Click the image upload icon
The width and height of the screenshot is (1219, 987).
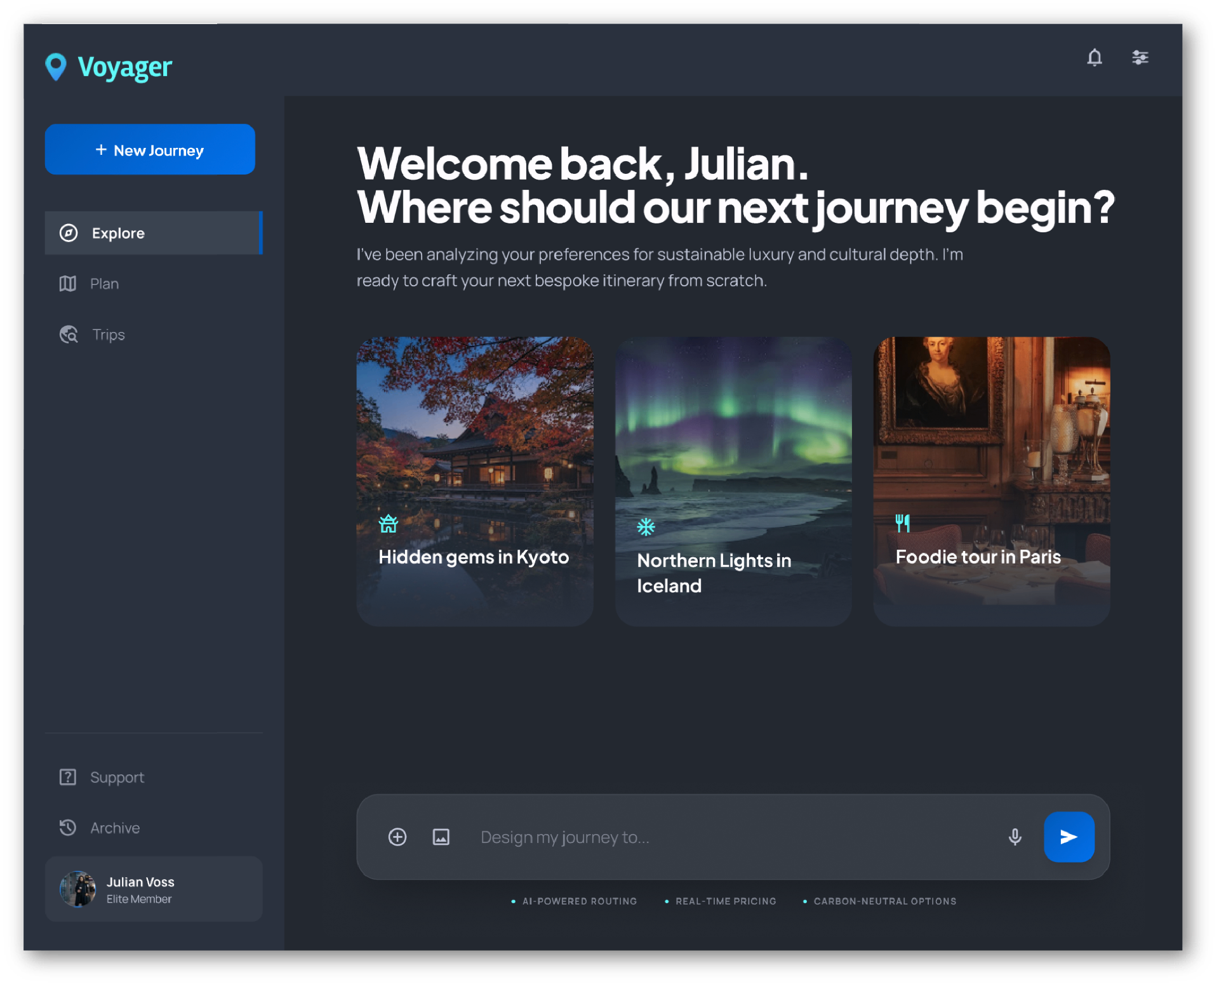(441, 837)
